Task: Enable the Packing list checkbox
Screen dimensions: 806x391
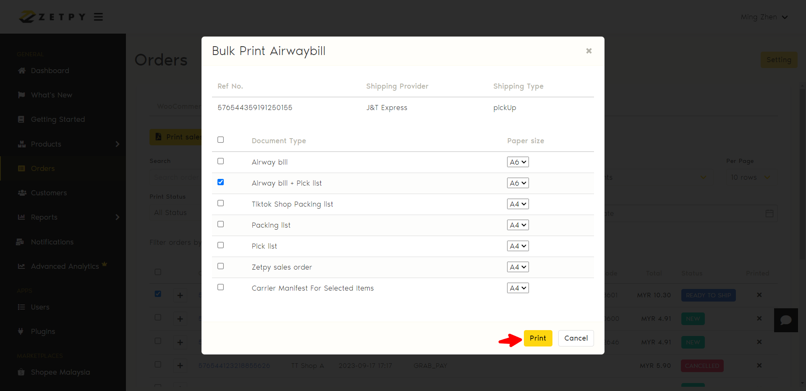Action: point(221,224)
